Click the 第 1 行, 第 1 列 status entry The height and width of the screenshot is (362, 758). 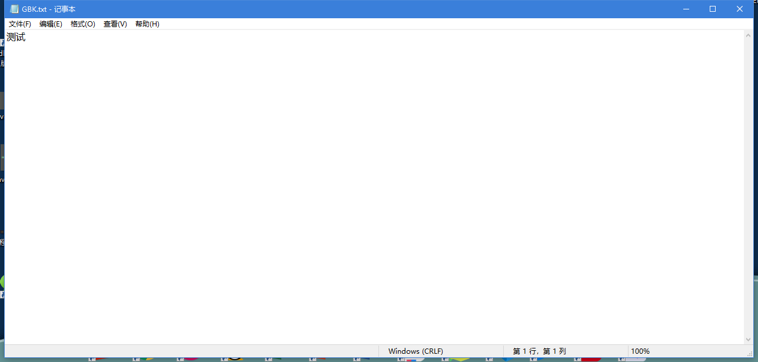click(539, 351)
